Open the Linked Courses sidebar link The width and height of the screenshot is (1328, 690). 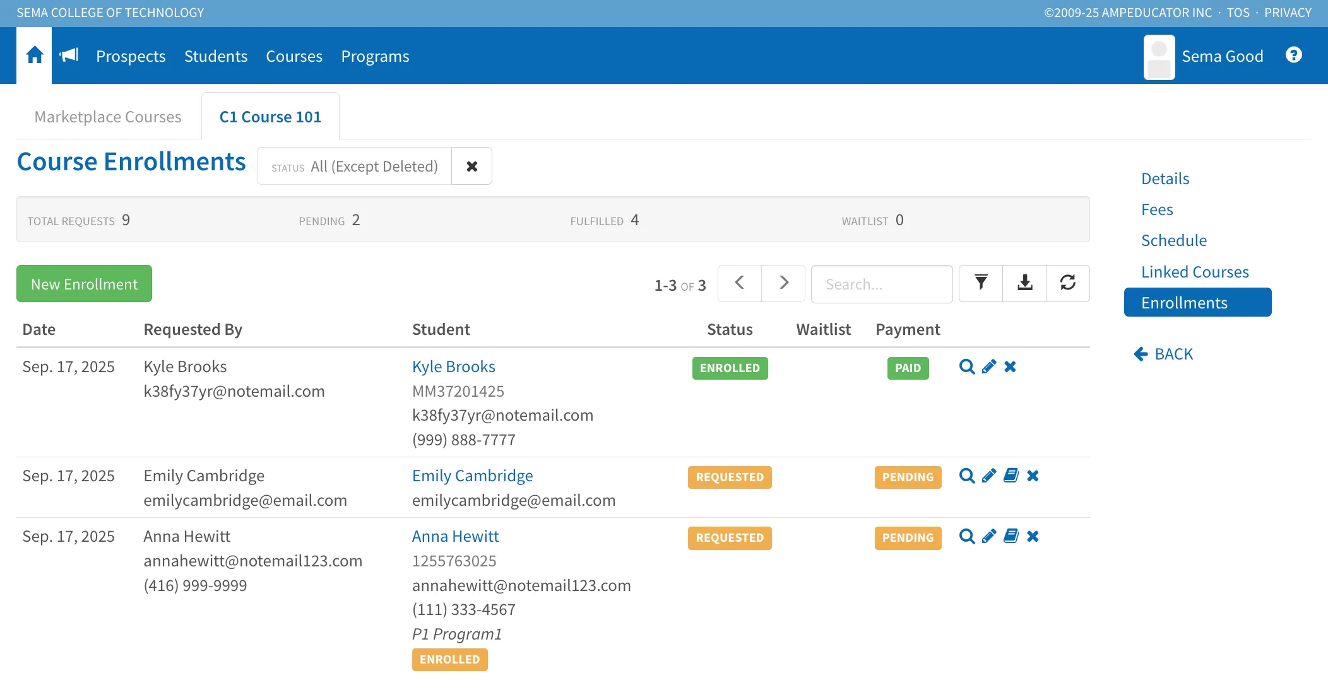(x=1195, y=272)
